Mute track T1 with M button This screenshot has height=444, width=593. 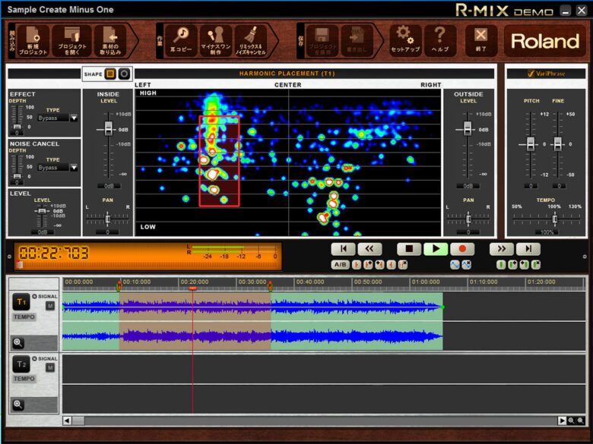(x=50, y=306)
